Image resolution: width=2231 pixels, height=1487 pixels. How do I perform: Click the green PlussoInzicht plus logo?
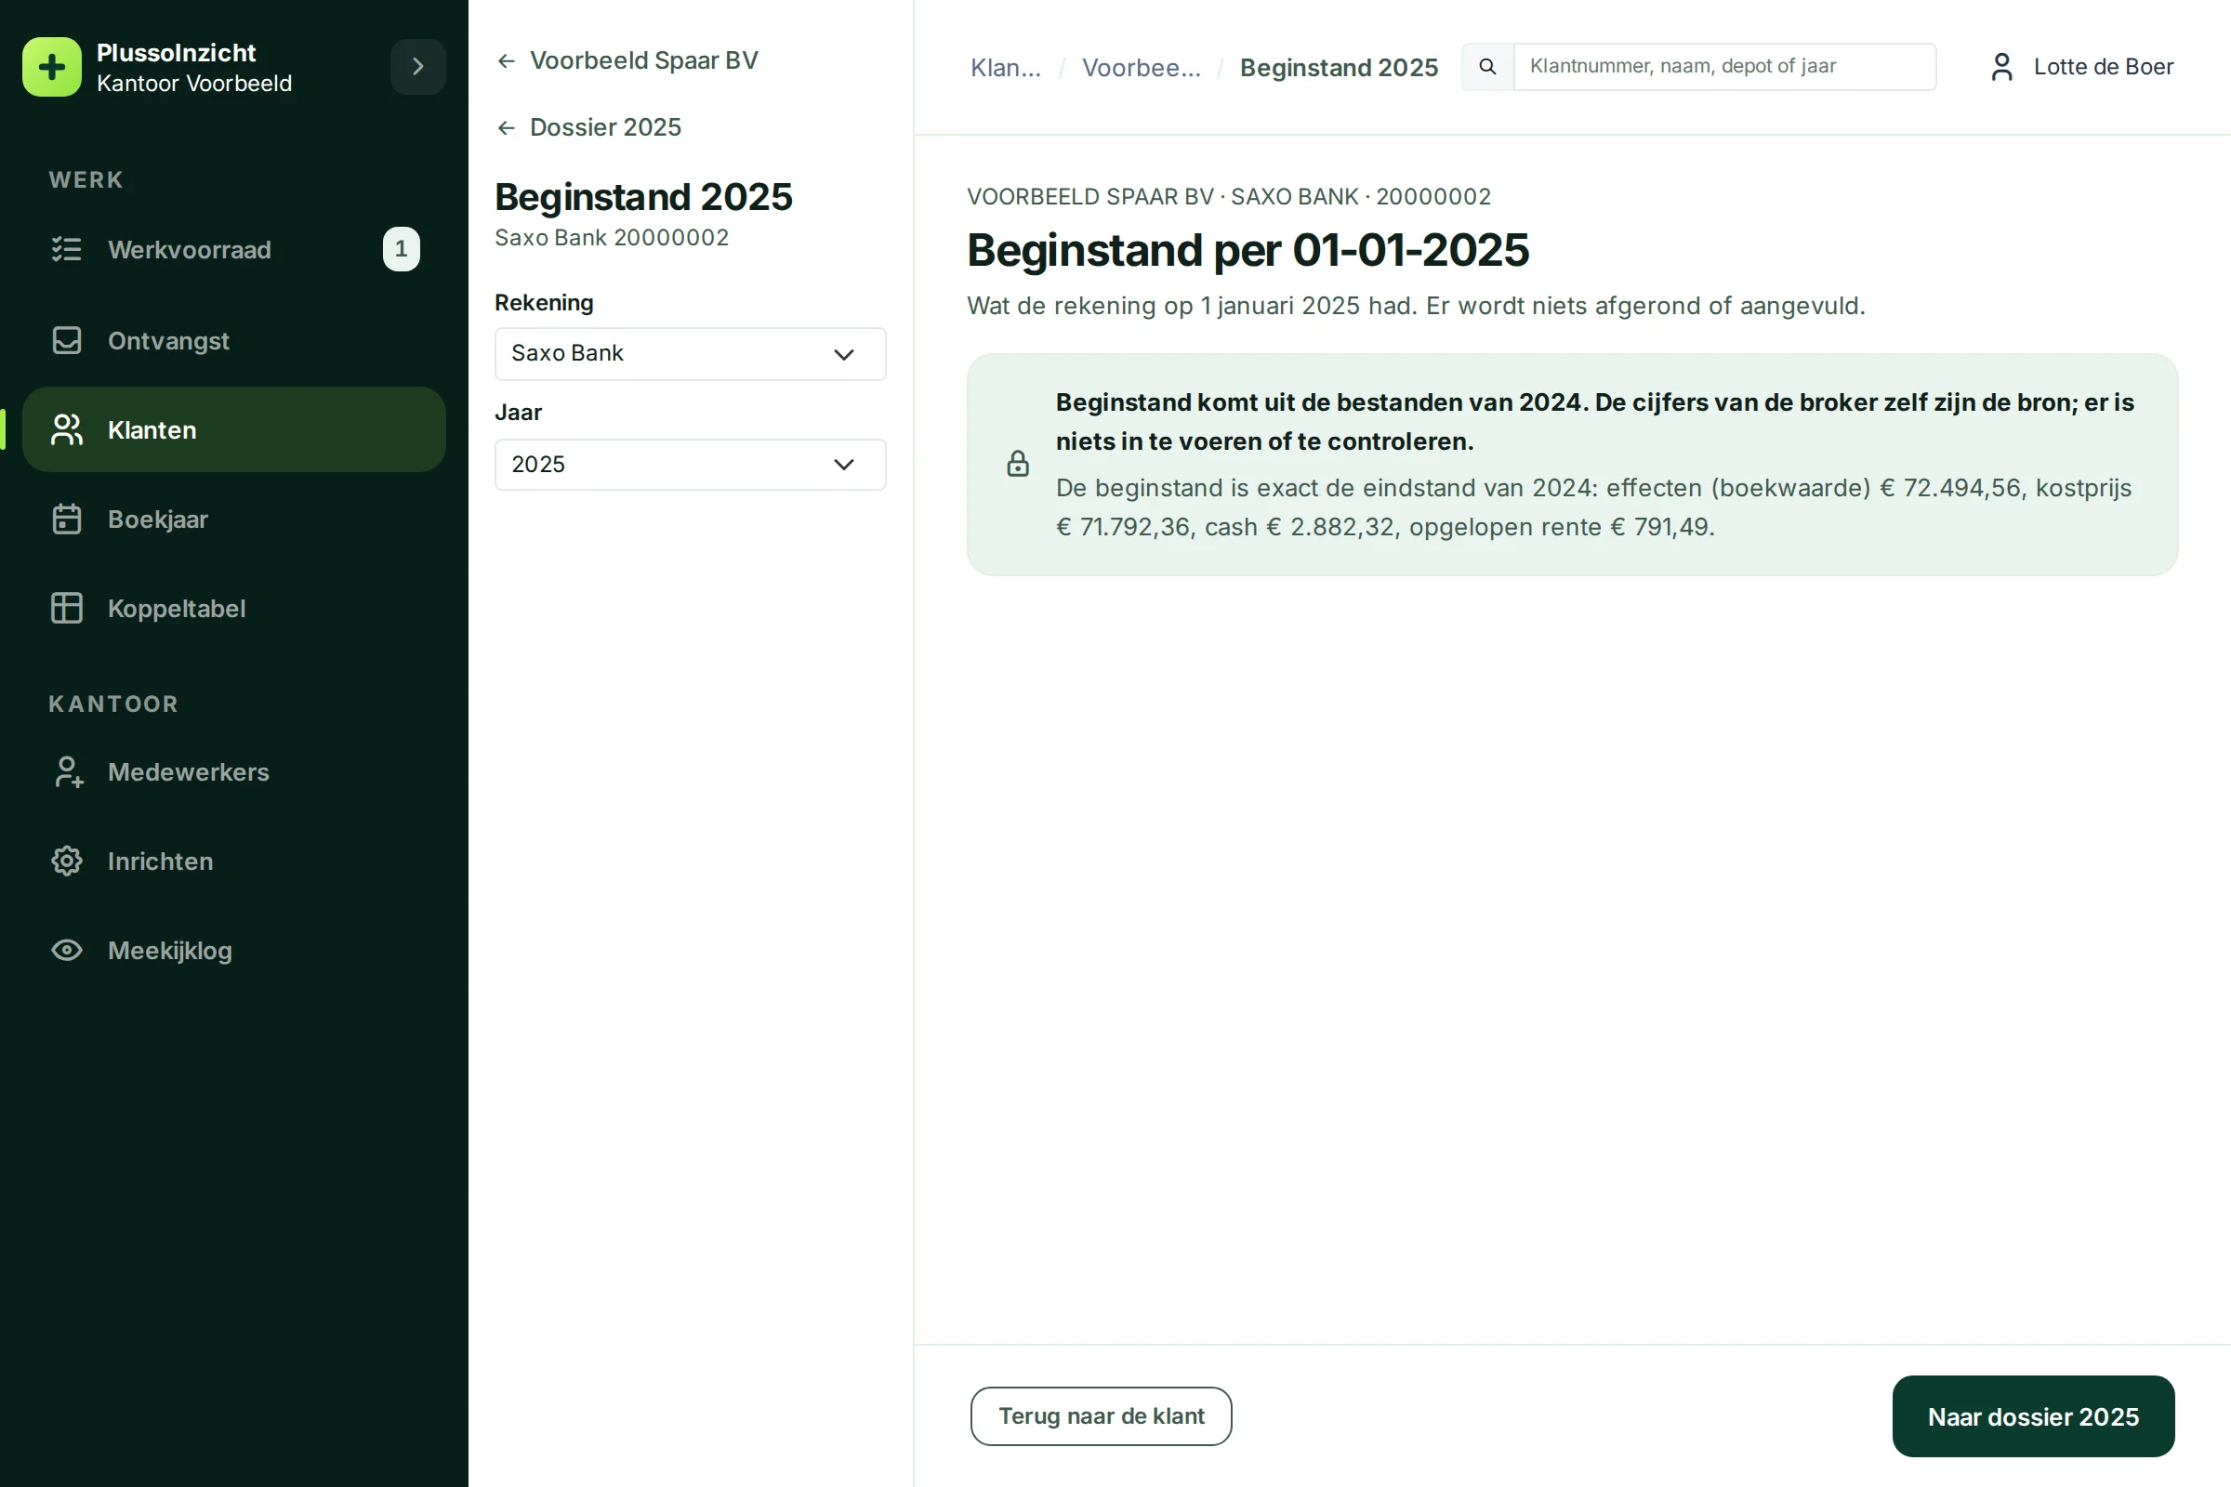point(52,67)
